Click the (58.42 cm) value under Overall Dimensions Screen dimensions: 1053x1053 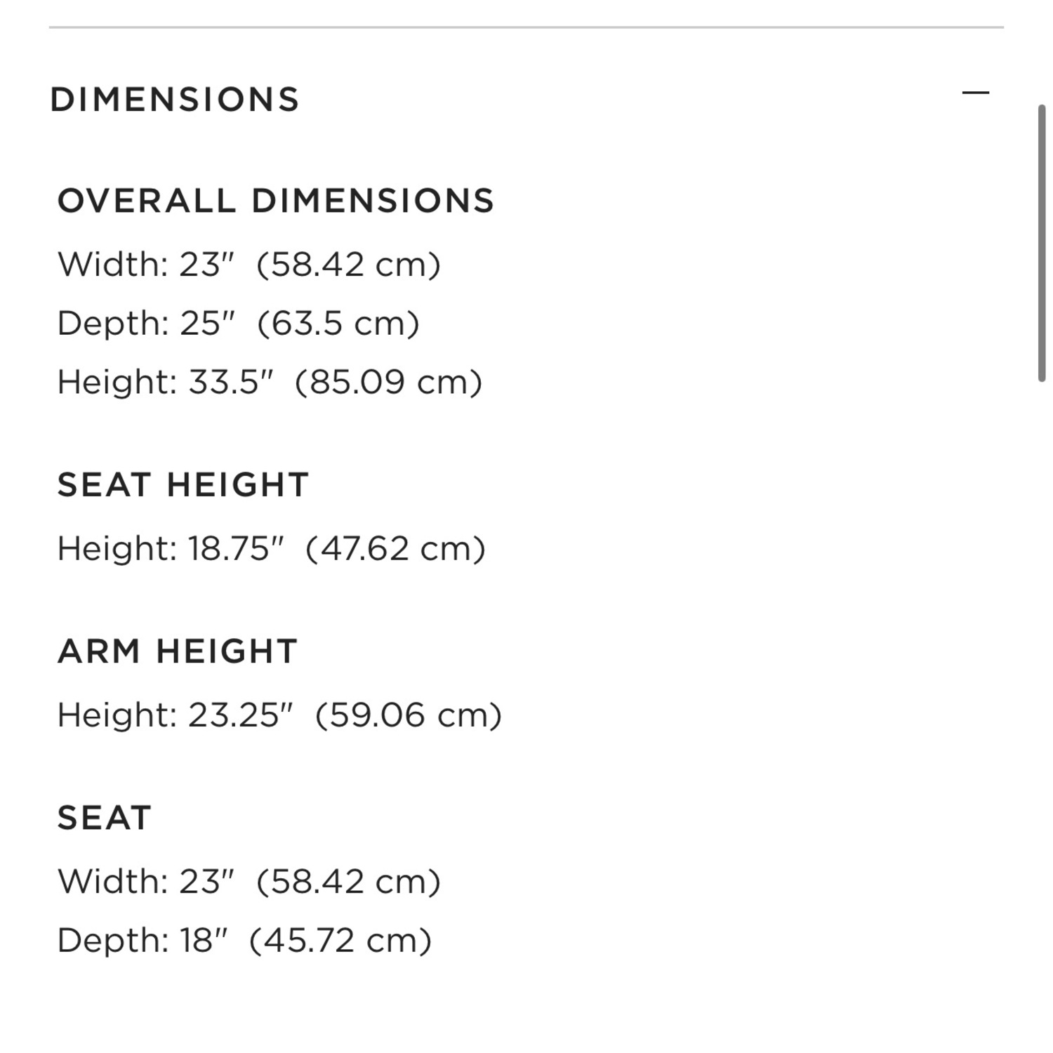coord(348,265)
